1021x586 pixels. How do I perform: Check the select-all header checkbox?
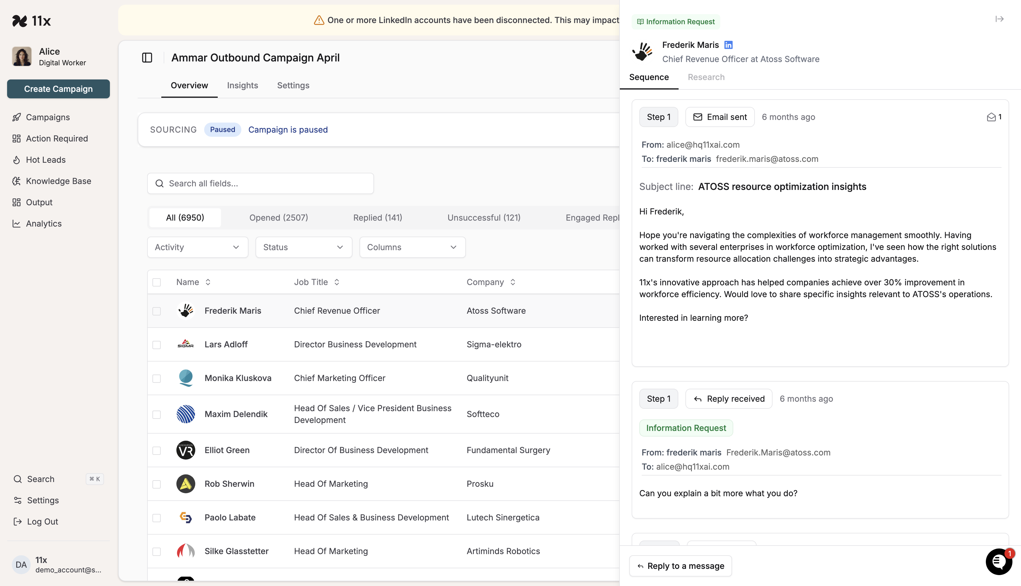(157, 282)
